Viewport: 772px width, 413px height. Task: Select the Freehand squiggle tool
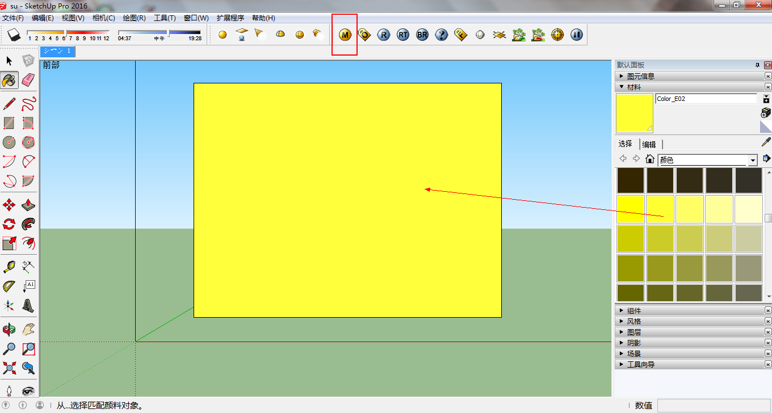click(28, 104)
